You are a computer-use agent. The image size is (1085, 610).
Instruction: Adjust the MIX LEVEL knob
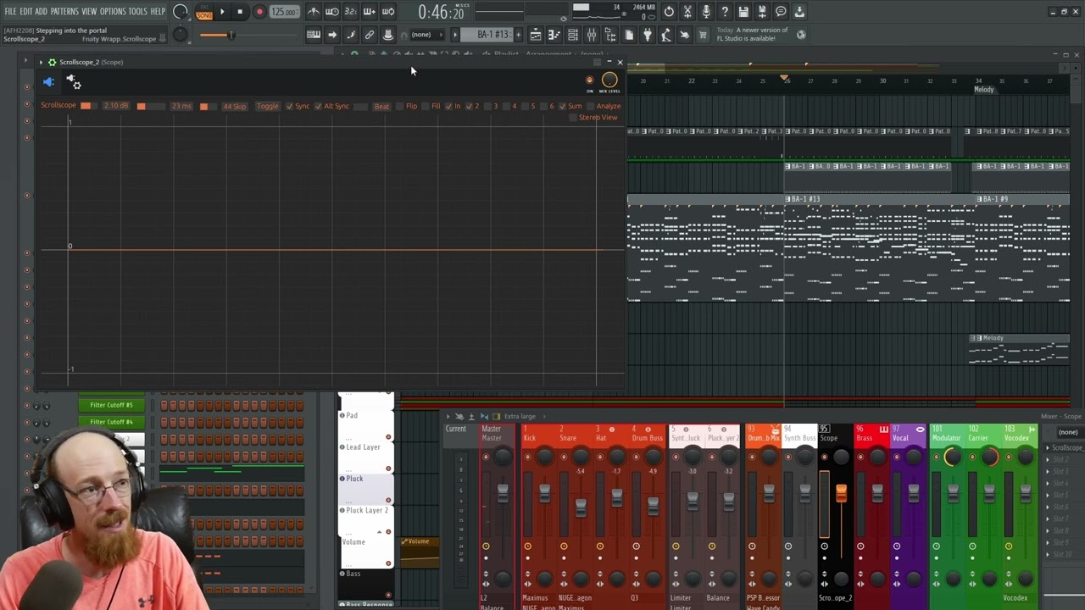609,80
